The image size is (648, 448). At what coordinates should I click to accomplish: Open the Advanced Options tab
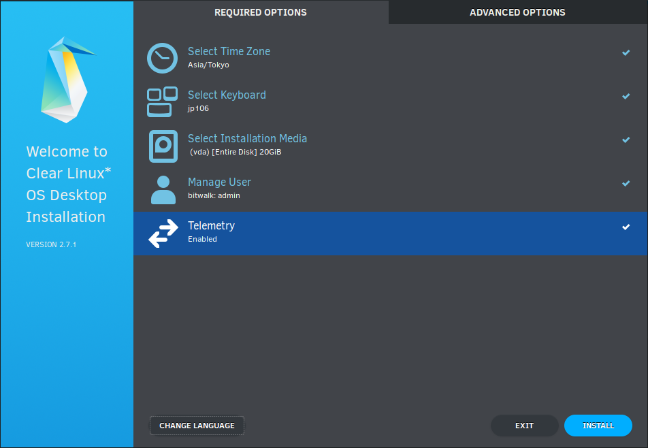tap(517, 12)
